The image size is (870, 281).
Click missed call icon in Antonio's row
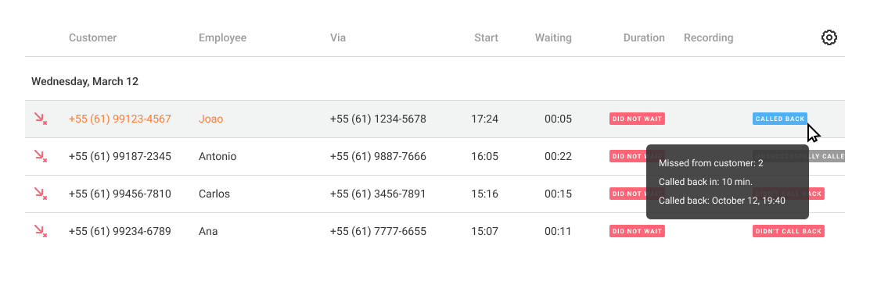click(41, 156)
